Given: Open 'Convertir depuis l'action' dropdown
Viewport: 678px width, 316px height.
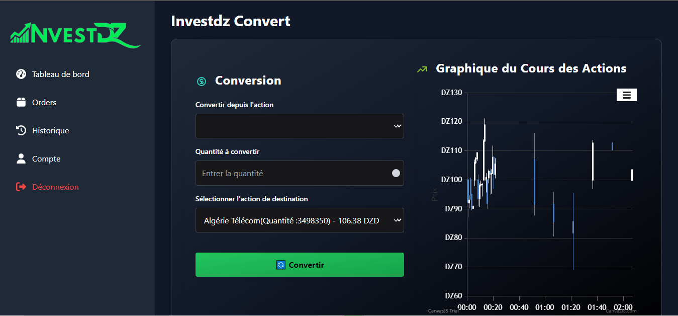Looking at the screenshot, I should 300,126.
